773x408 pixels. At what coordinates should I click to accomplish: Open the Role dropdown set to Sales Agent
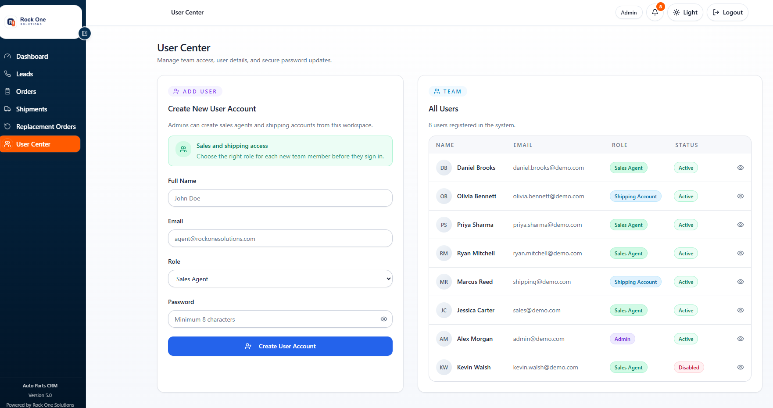coord(280,279)
